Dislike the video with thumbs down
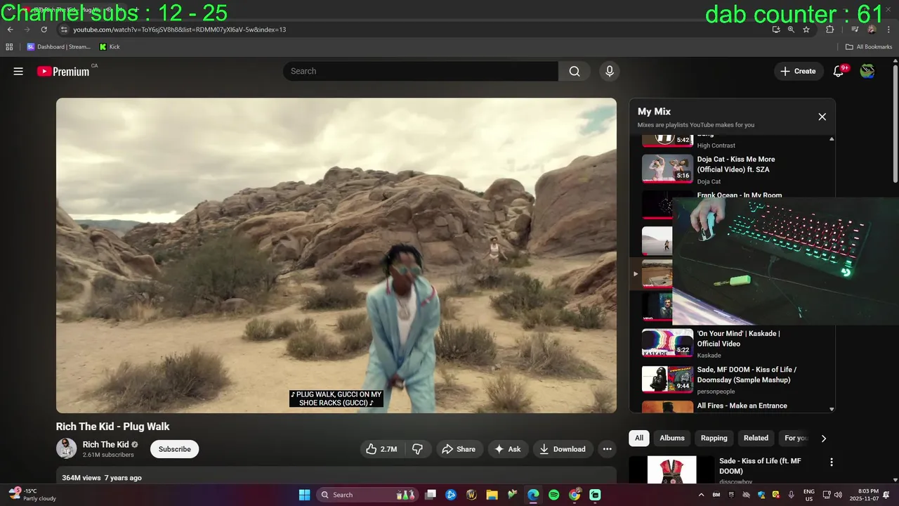The height and width of the screenshot is (506, 899). [416, 449]
